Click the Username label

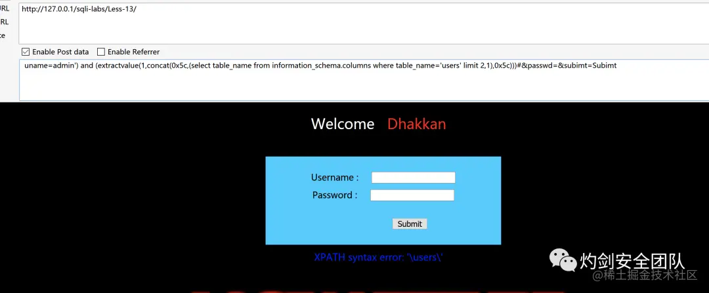tap(335, 178)
